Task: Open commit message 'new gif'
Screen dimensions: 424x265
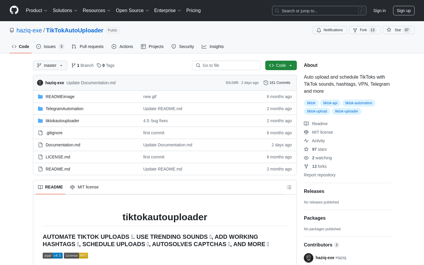Action: [150, 97]
